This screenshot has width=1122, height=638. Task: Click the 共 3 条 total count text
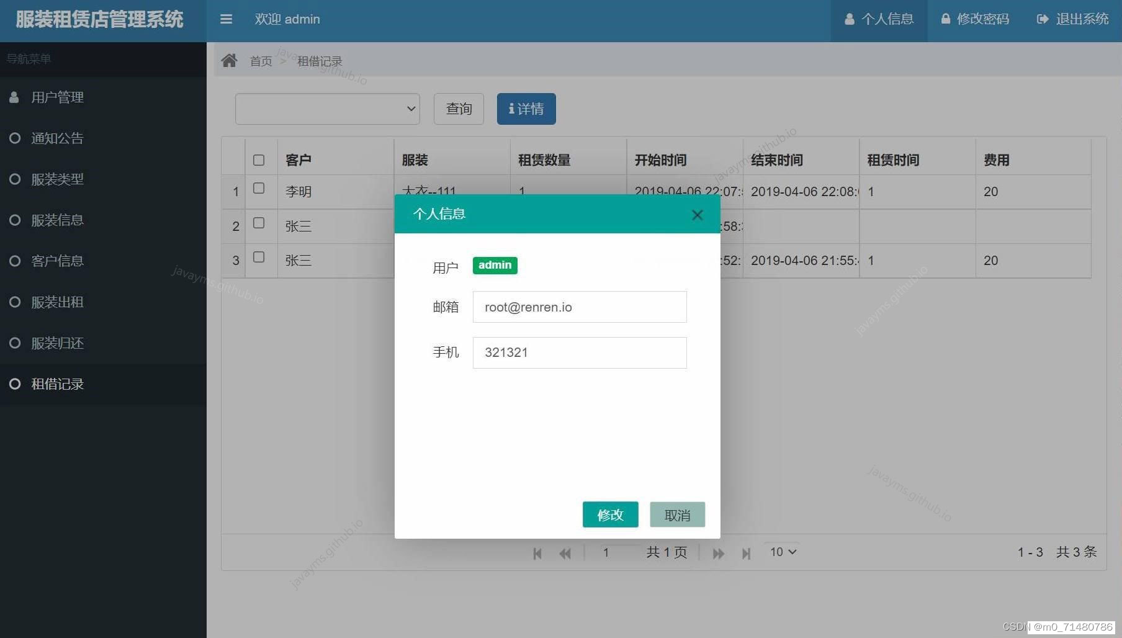(1077, 552)
